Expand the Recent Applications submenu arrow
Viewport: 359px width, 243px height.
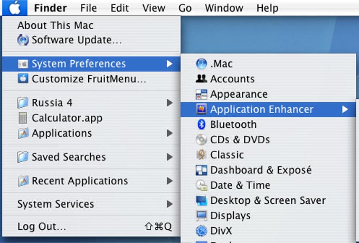[x=169, y=181]
